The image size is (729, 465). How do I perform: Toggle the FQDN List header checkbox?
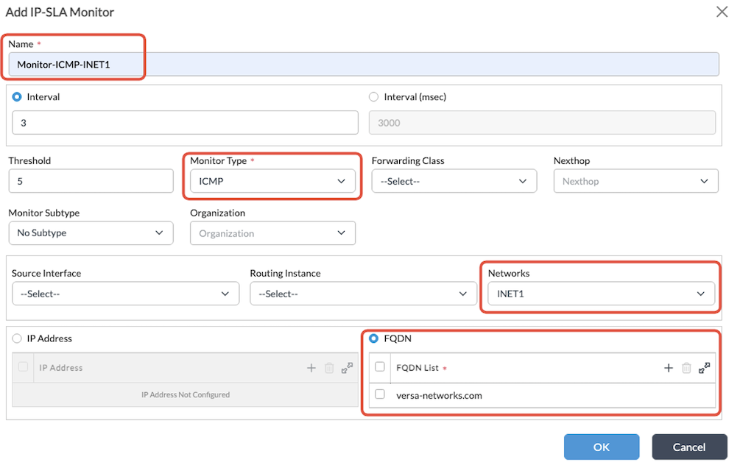point(380,367)
